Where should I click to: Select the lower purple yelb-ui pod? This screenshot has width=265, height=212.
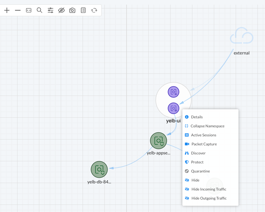[173, 108]
